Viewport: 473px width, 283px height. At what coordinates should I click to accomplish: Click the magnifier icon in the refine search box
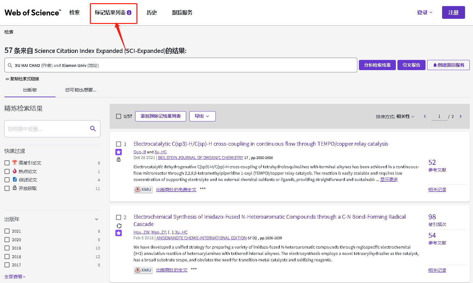click(x=93, y=129)
